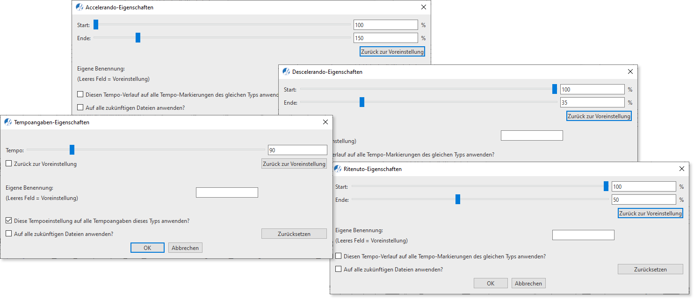Click 'Zurück zur Voreinstellung' button in Accelerando
694x299 pixels.
(x=392, y=51)
